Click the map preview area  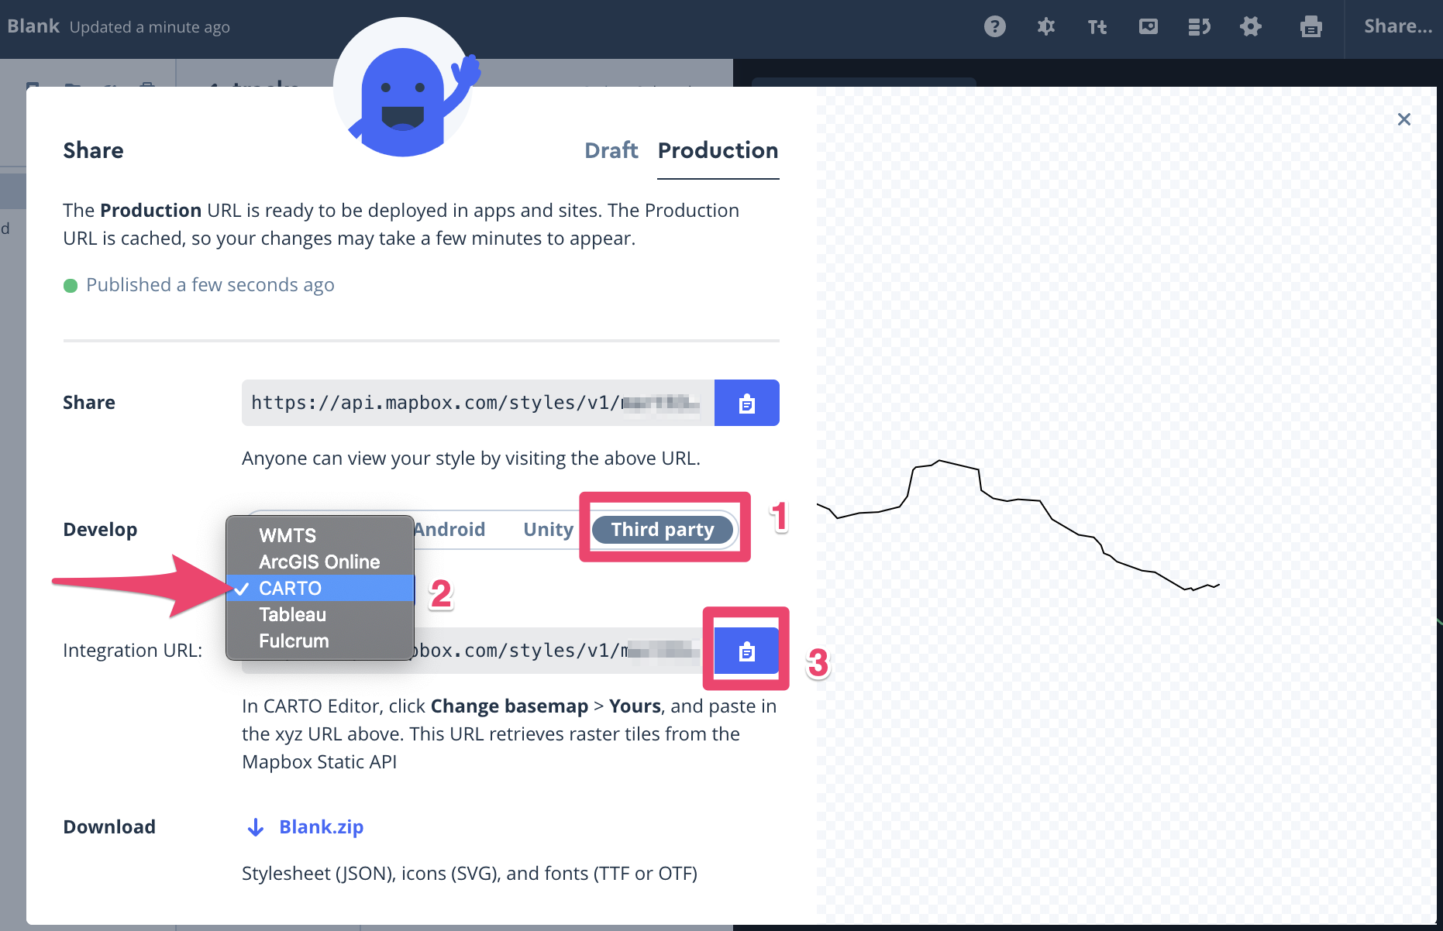tap(1126, 505)
